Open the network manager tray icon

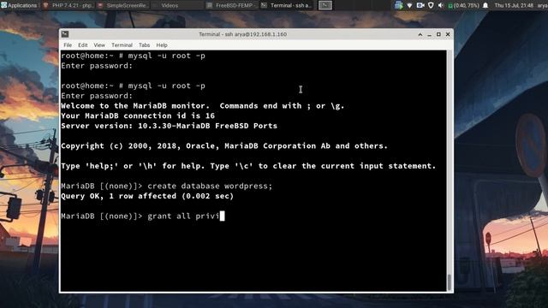(398, 5)
